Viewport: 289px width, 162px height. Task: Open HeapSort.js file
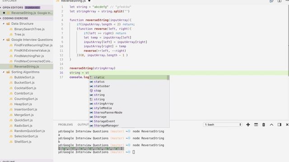click(x=23, y=104)
